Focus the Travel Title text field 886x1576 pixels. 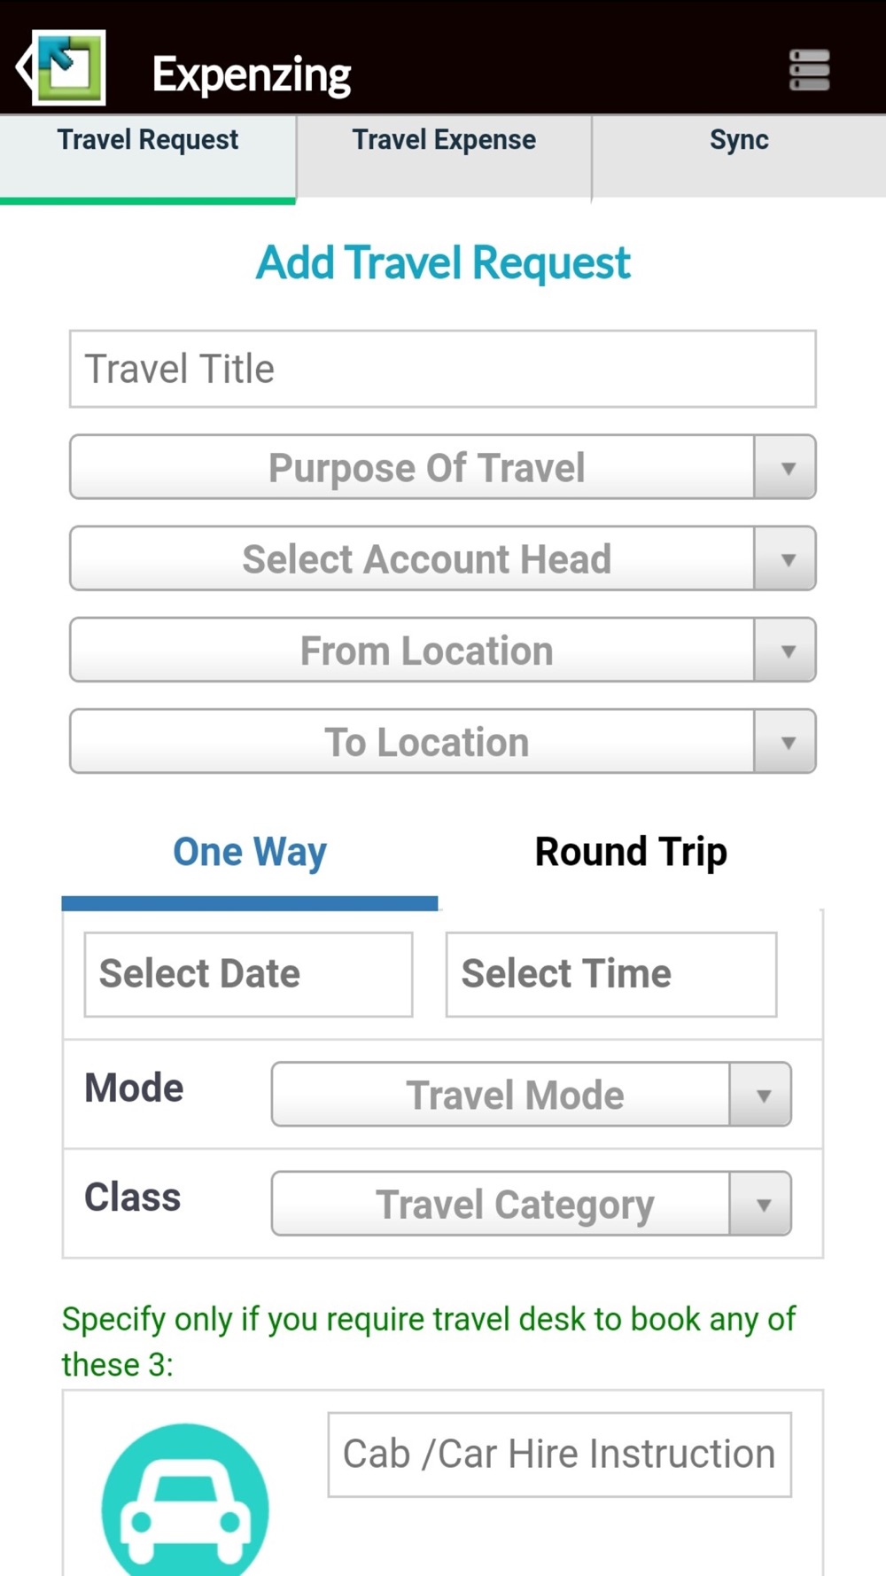click(443, 369)
